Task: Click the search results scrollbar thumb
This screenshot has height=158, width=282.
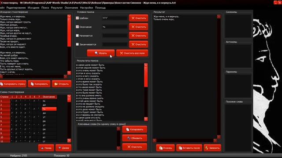Action: (x=146, y=77)
